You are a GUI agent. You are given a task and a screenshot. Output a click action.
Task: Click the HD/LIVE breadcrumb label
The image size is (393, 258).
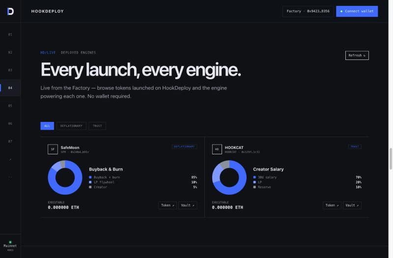click(x=48, y=53)
